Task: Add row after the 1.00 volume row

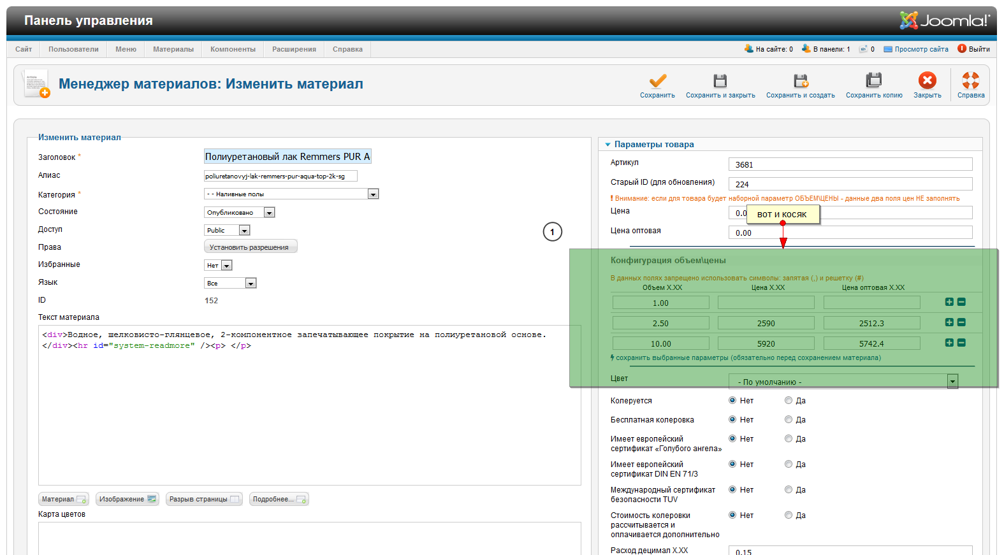Action: [949, 302]
